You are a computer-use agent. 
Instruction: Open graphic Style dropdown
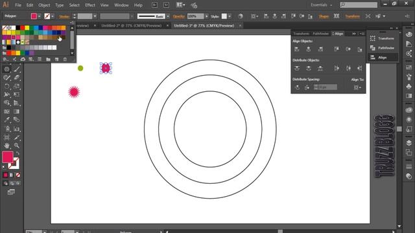pos(230,16)
